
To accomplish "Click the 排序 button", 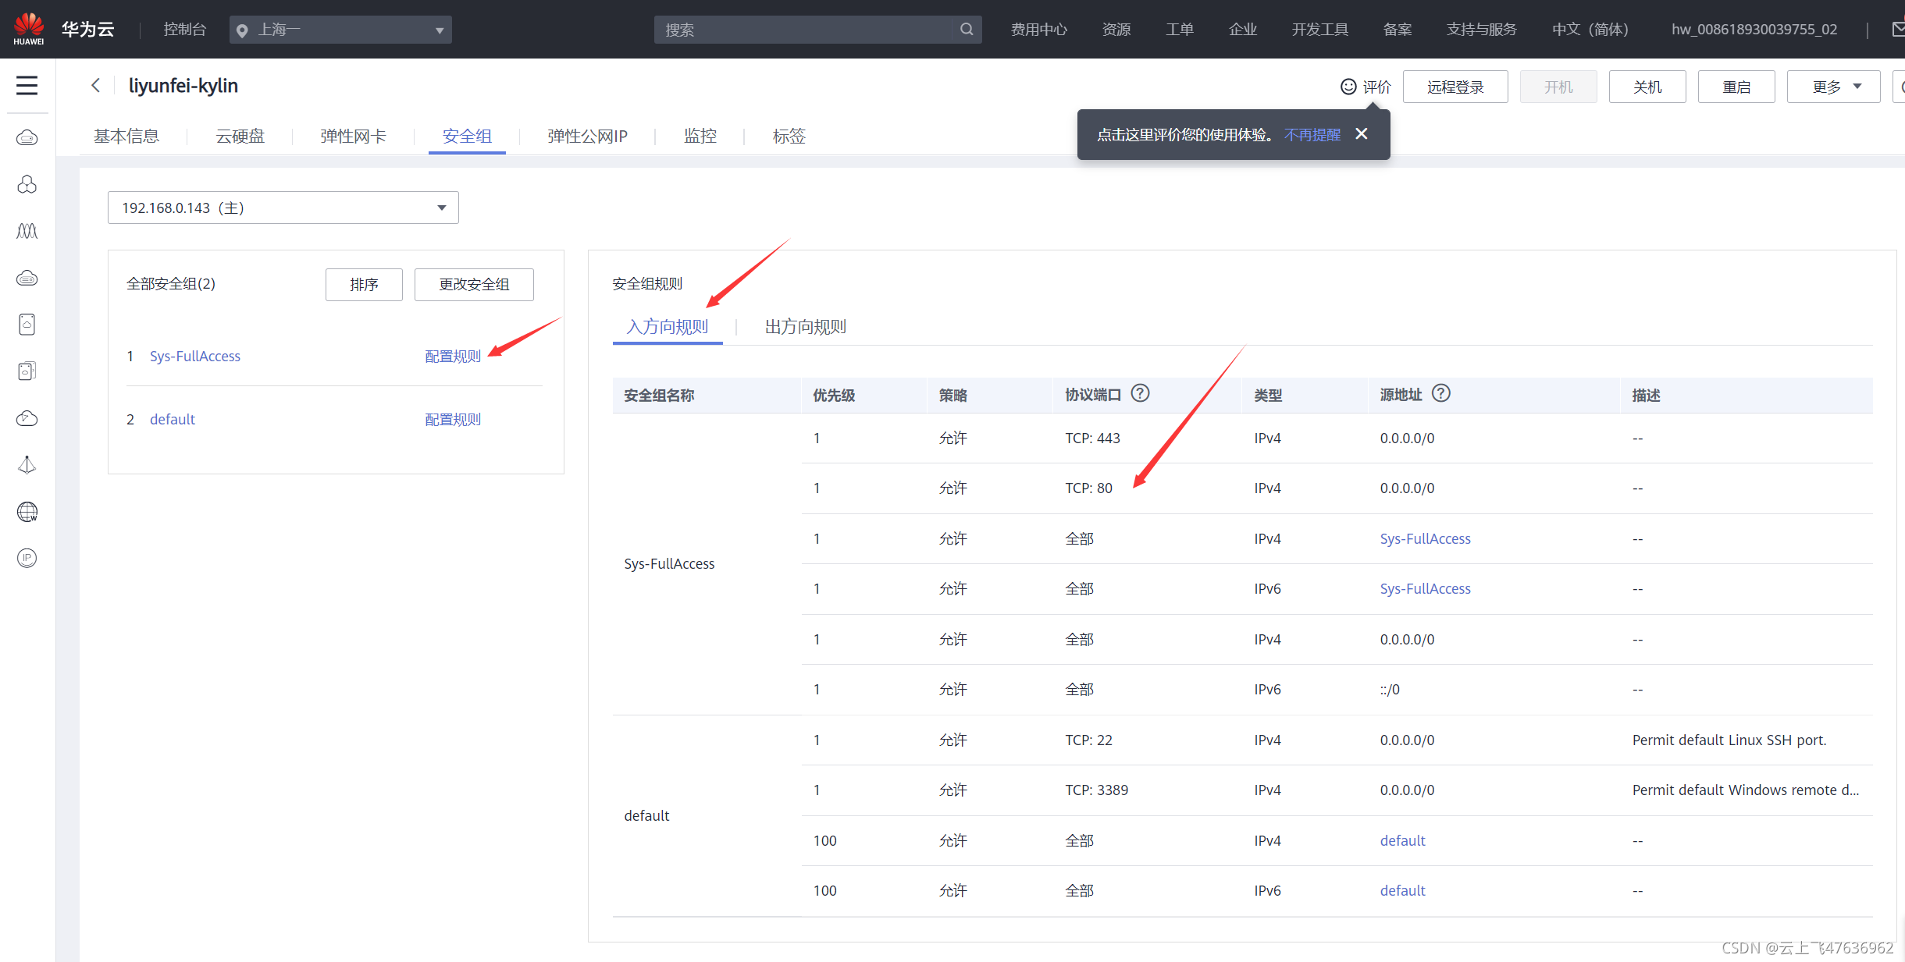I will (x=364, y=285).
